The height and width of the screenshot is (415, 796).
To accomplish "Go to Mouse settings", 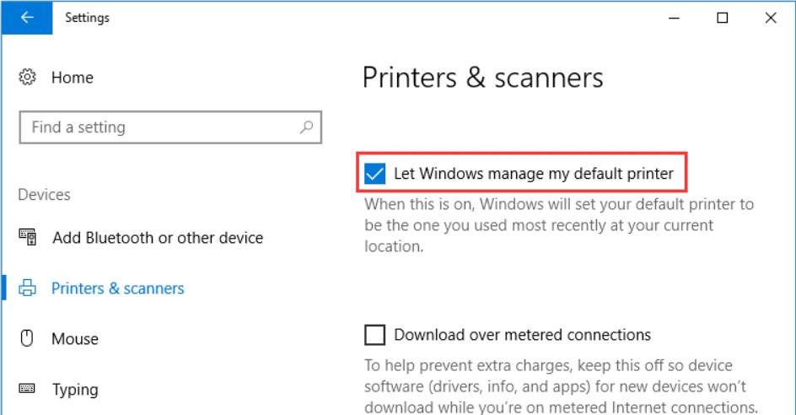I will pyautogui.click(x=75, y=339).
